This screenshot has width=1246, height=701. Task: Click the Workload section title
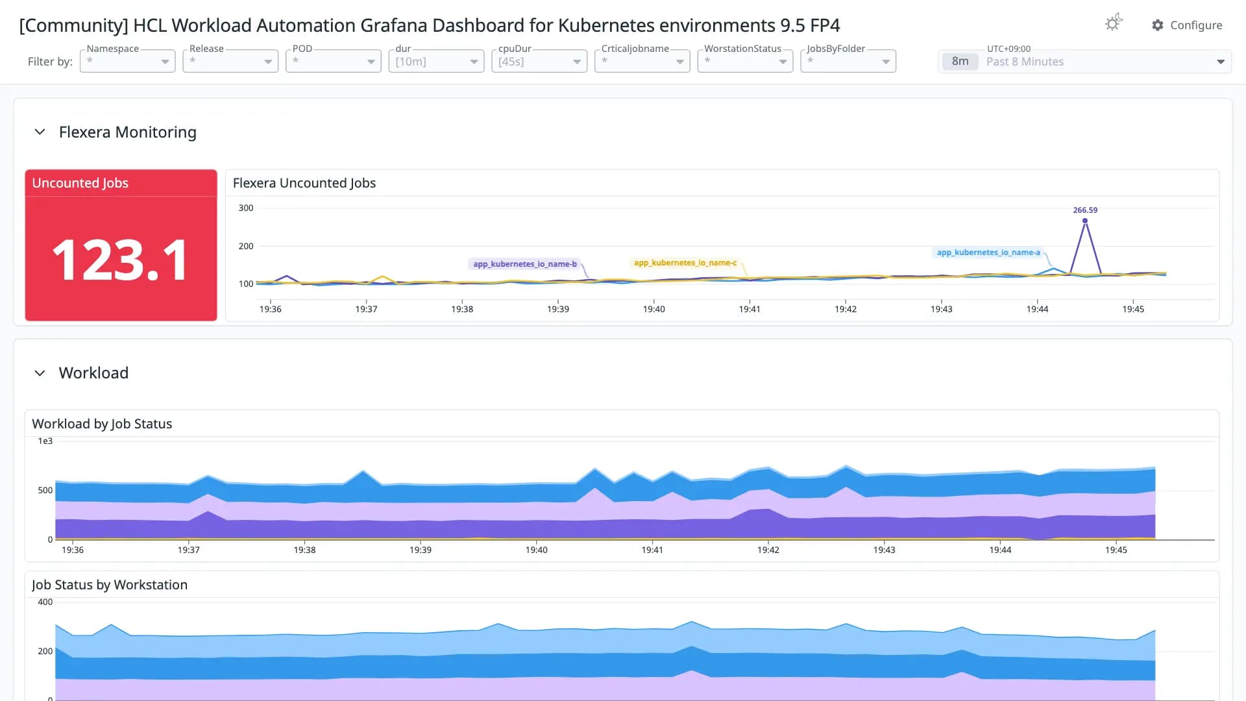click(93, 373)
